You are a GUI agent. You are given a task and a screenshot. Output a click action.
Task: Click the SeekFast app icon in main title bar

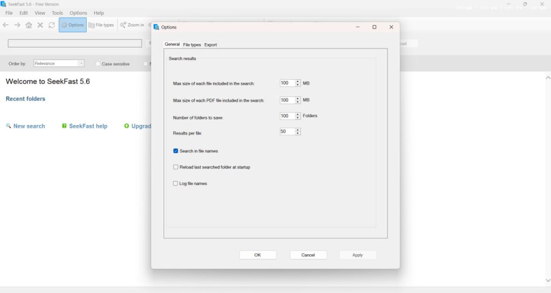coord(3,4)
